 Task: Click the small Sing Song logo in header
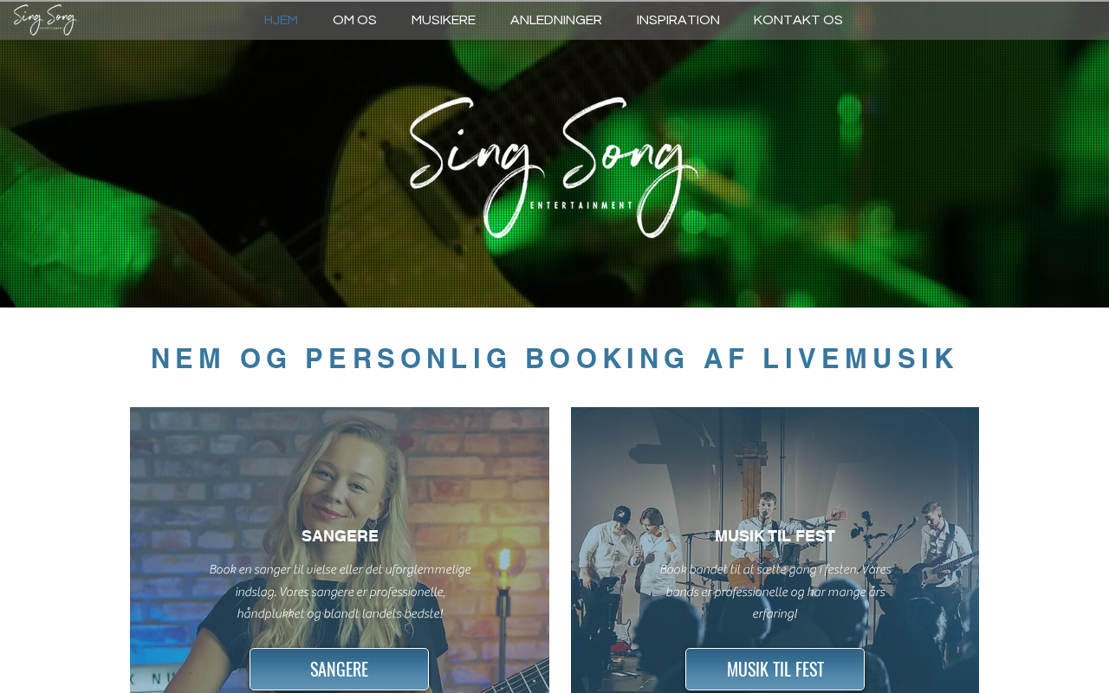pos(45,19)
